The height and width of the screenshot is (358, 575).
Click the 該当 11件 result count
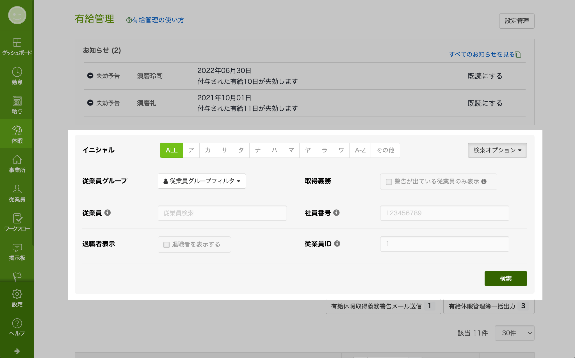click(473, 333)
